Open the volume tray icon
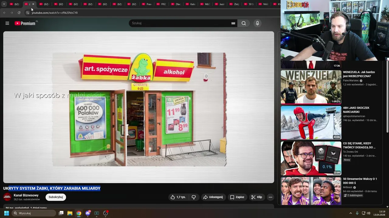389x218 pixels. (x=369, y=213)
